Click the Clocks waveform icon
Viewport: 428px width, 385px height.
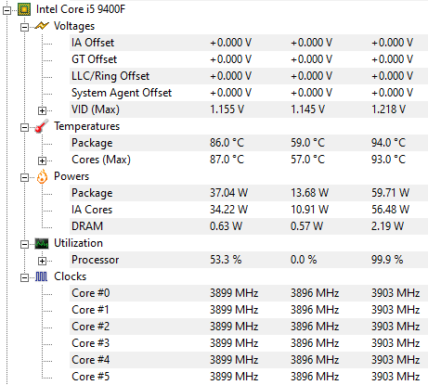coord(42,276)
